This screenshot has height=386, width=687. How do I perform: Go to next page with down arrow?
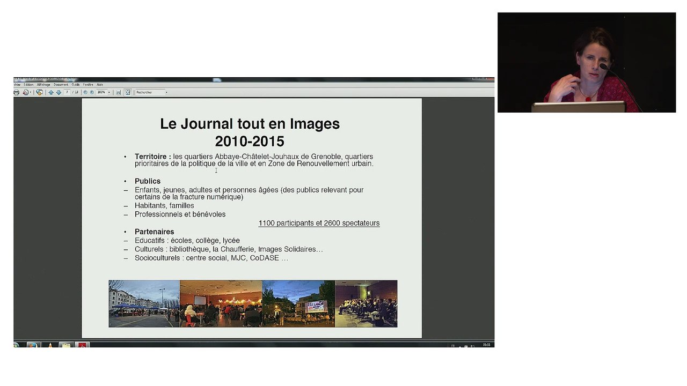point(59,92)
